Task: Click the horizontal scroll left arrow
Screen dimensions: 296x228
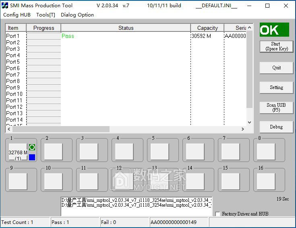Action: pos(9,129)
